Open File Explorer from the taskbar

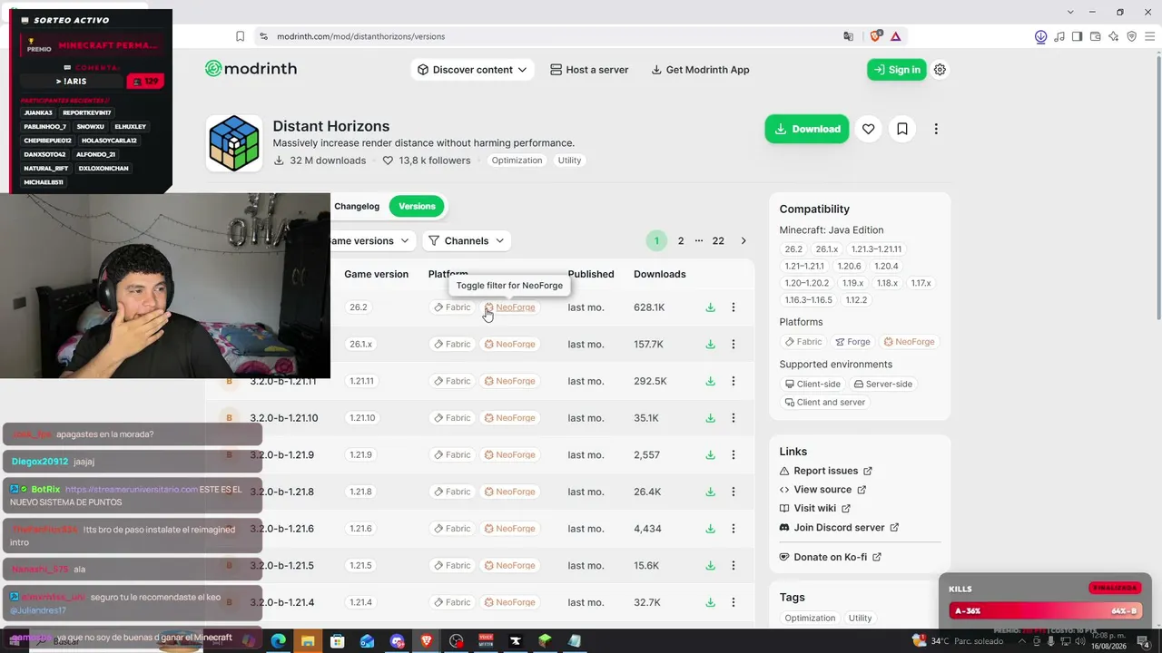click(x=307, y=640)
